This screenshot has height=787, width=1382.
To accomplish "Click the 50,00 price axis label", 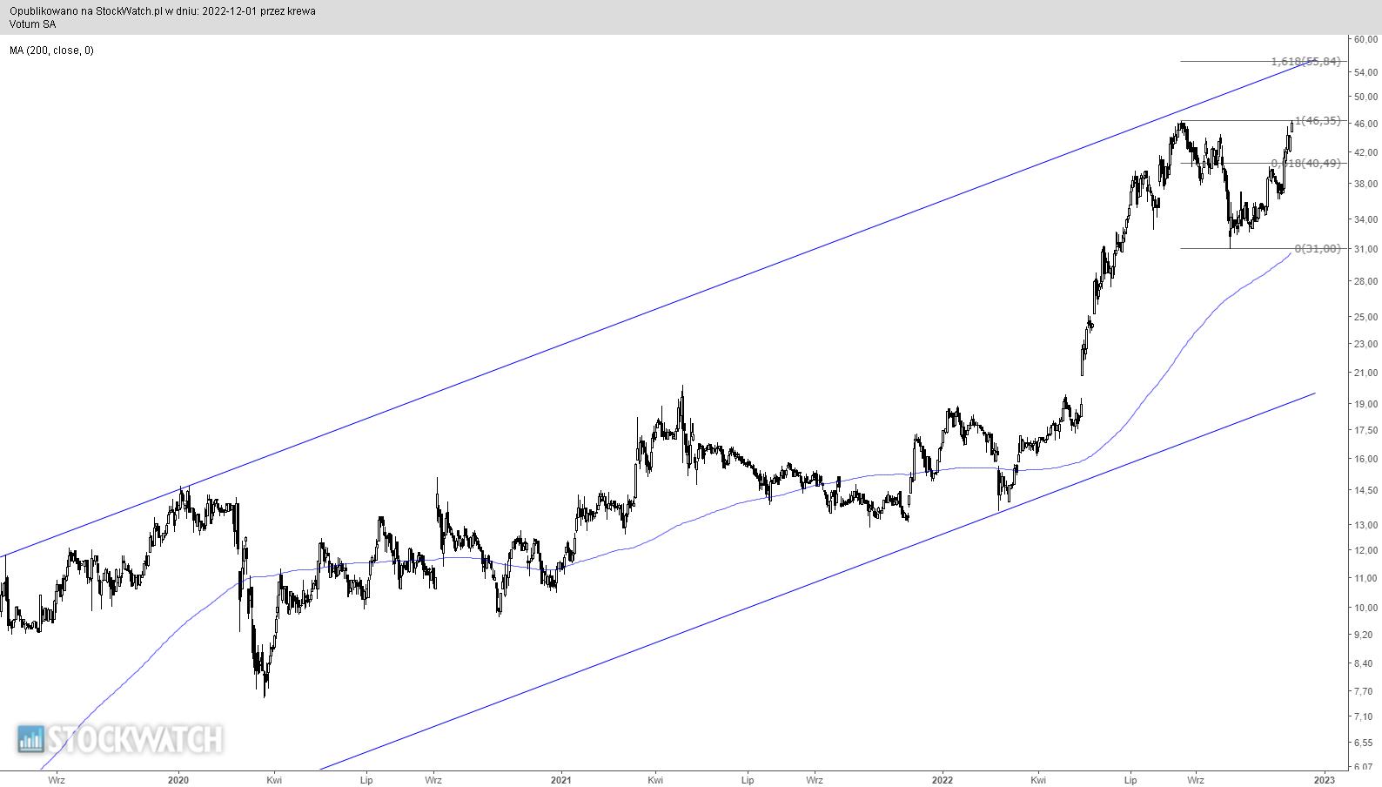I will point(1365,97).
